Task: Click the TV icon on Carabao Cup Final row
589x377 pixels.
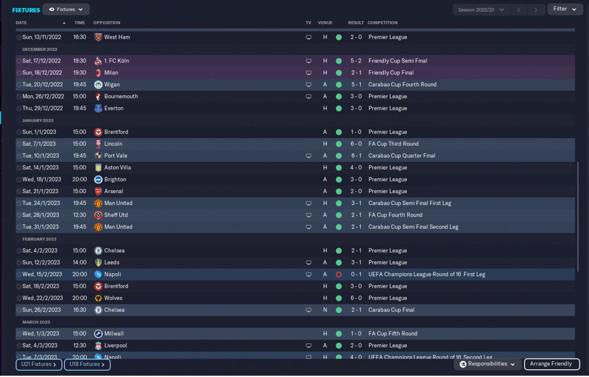Action: tap(309, 310)
